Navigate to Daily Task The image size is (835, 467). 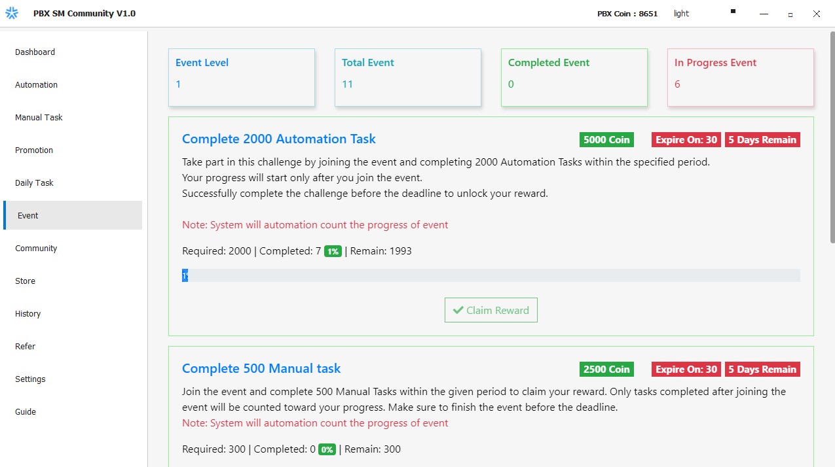pyautogui.click(x=35, y=183)
